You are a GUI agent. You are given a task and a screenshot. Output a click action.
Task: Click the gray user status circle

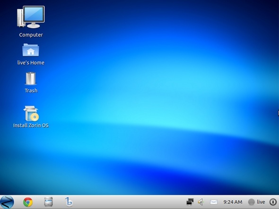click(x=252, y=202)
